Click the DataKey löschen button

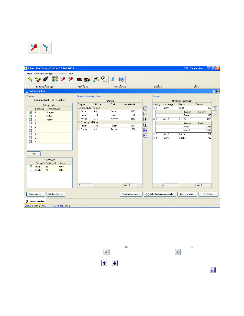pyautogui.click(x=56, y=194)
